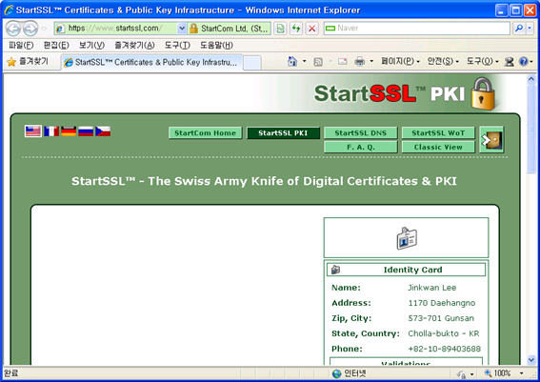This screenshot has width=540, height=382.
Task: Click the StartSSL DNS button
Action: pyautogui.click(x=361, y=133)
